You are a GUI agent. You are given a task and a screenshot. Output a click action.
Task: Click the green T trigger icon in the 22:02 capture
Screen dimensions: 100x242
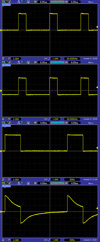click(x=22, y=2)
